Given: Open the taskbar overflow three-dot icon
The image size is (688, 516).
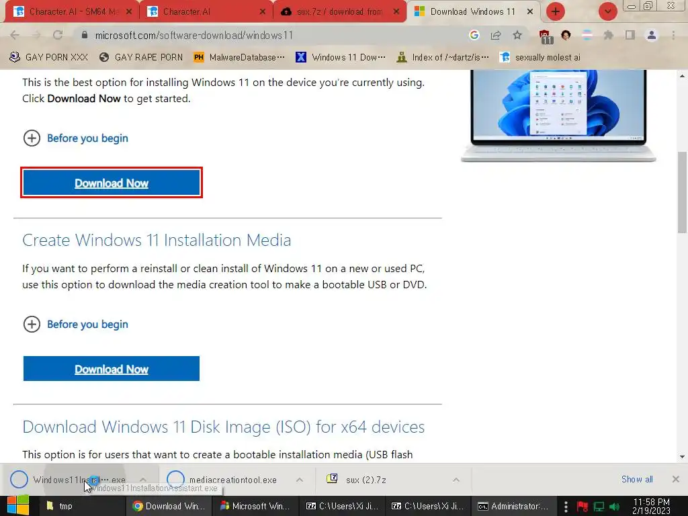Looking at the screenshot, I should (x=566, y=507).
